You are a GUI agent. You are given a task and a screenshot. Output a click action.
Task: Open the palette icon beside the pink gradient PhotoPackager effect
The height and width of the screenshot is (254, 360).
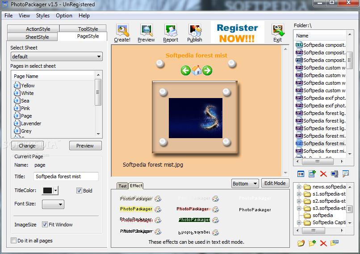215,209
